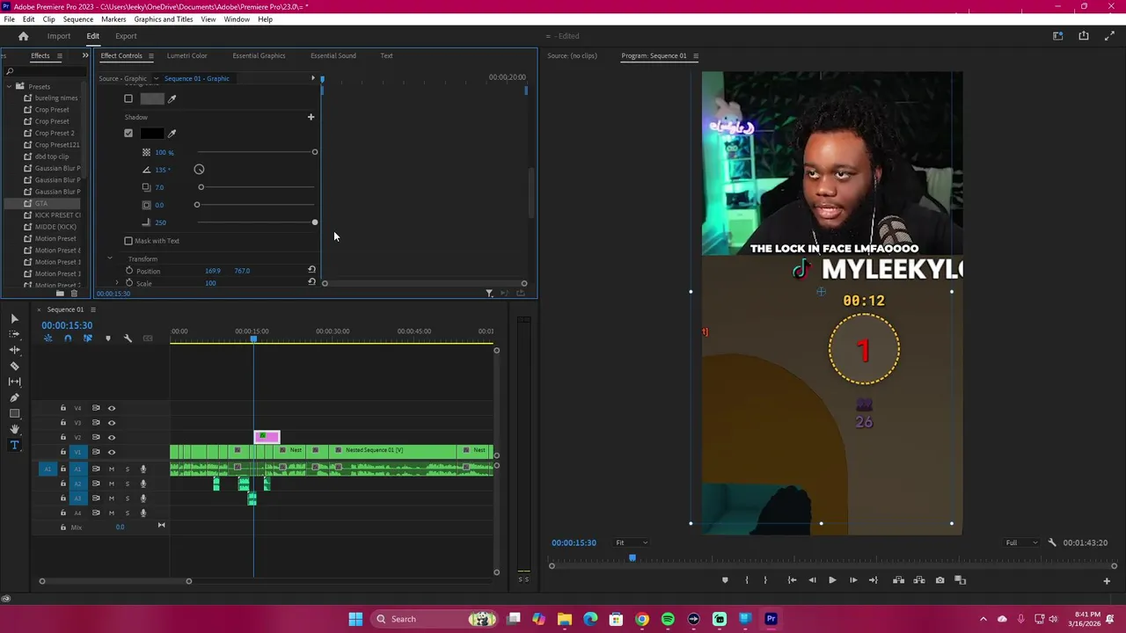The height and width of the screenshot is (633, 1126).
Task: Click Go to Out point button
Action: pyautogui.click(x=873, y=580)
